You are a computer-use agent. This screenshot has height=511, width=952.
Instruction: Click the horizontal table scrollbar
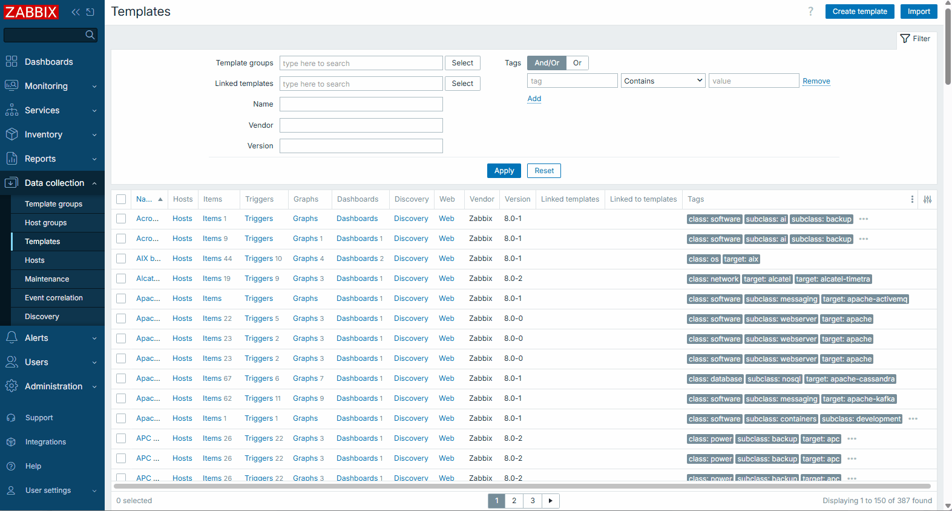coord(522,486)
